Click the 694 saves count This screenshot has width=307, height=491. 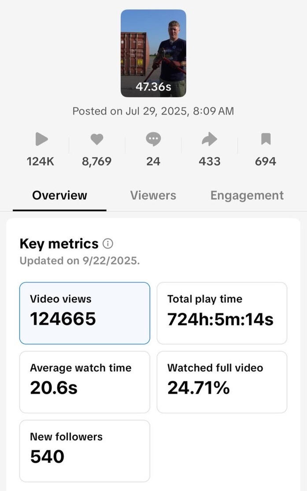[266, 161]
